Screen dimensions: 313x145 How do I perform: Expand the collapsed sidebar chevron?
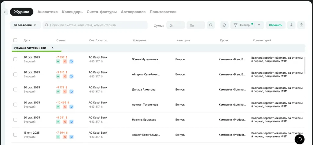[x=5, y=12]
